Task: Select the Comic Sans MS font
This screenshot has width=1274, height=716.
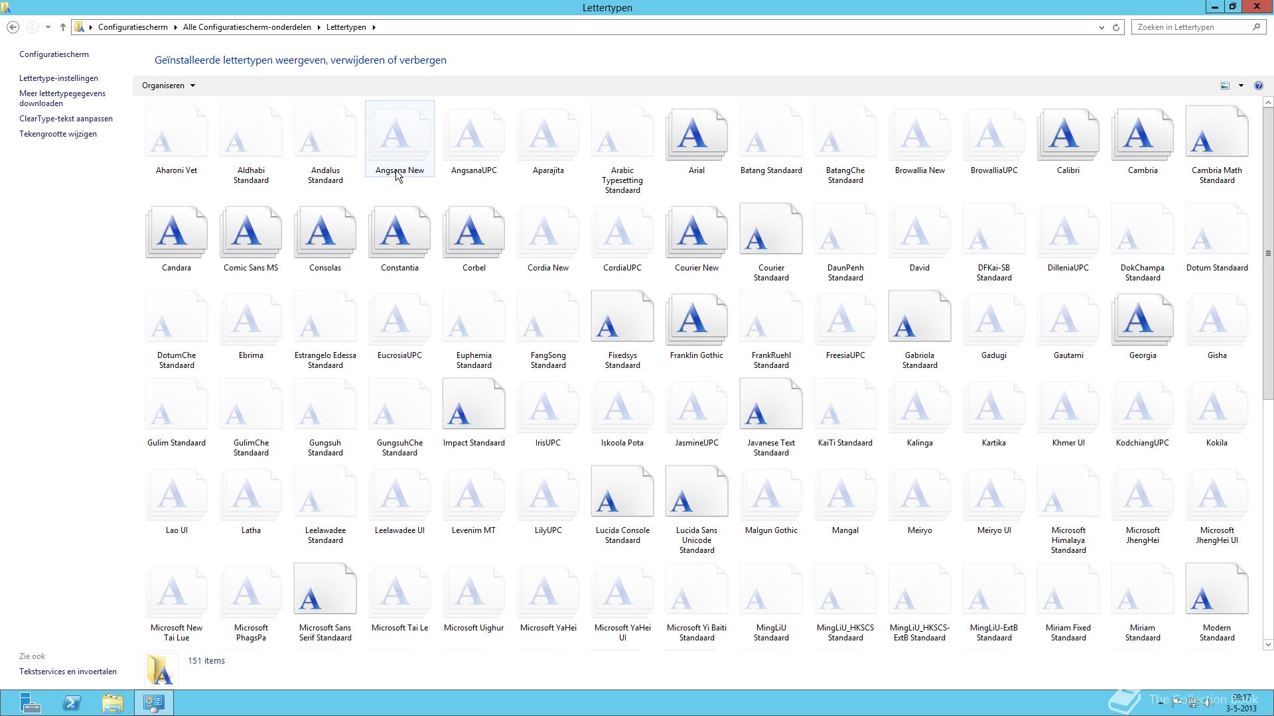Action: [x=251, y=239]
